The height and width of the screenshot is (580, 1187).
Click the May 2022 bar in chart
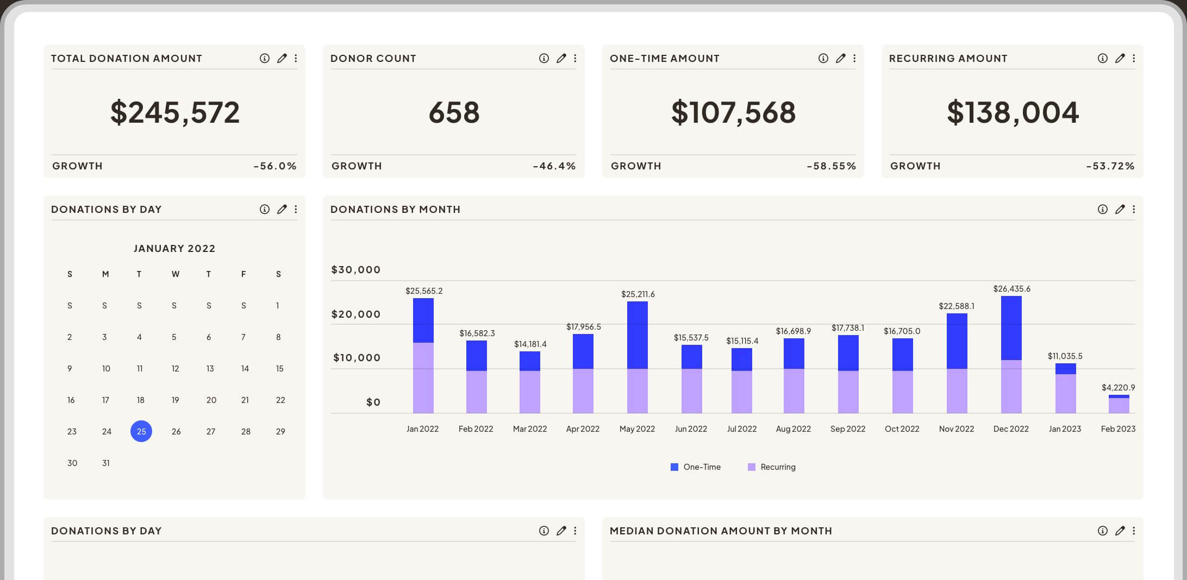[x=638, y=357]
